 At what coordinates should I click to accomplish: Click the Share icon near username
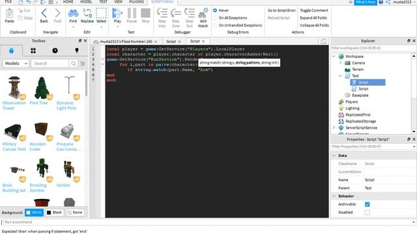388,2
